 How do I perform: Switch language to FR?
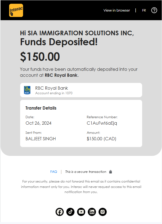[144, 10]
